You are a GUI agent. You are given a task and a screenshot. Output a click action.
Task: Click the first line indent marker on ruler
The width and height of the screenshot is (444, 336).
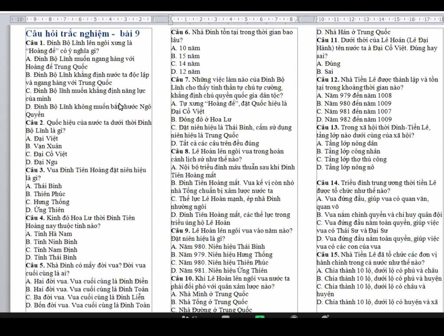tap(170, 17)
